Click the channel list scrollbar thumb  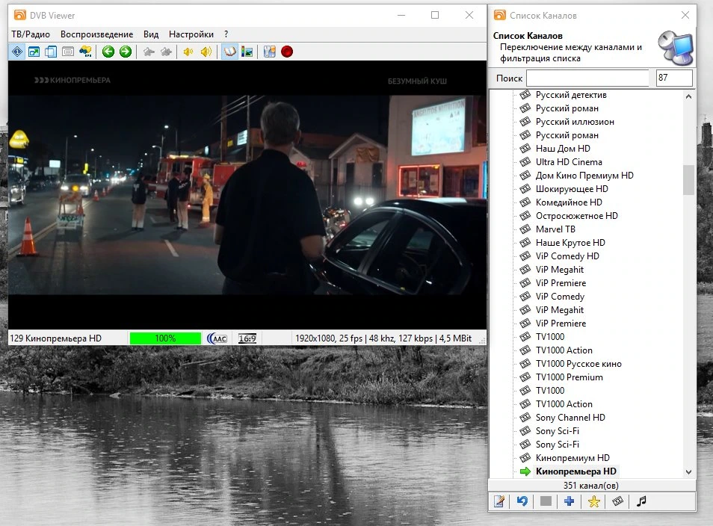coord(688,180)
